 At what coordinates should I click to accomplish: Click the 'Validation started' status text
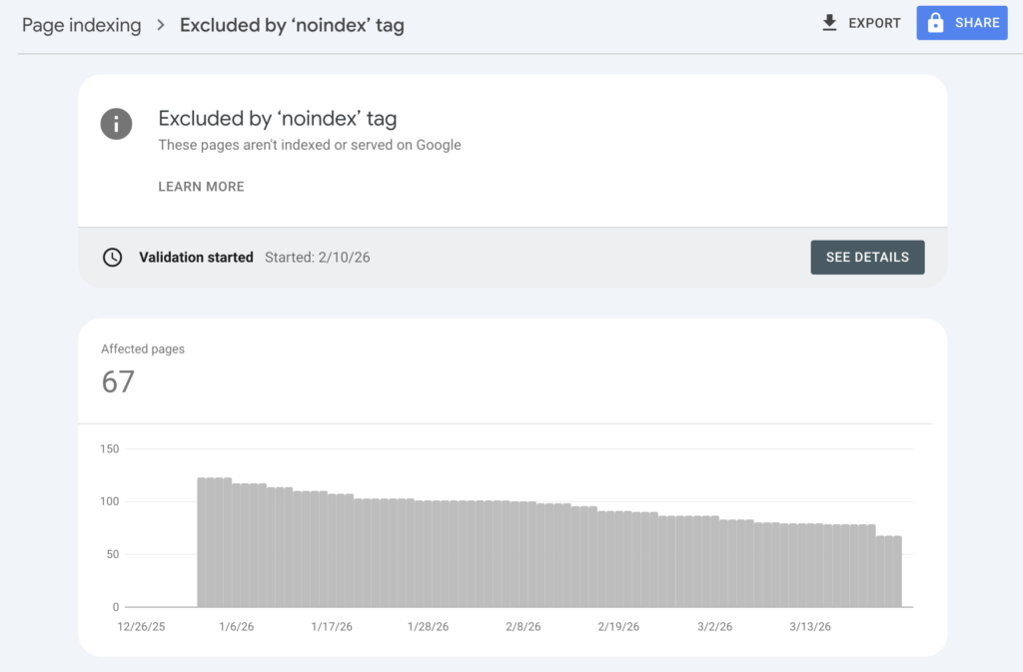coord(196,257)
